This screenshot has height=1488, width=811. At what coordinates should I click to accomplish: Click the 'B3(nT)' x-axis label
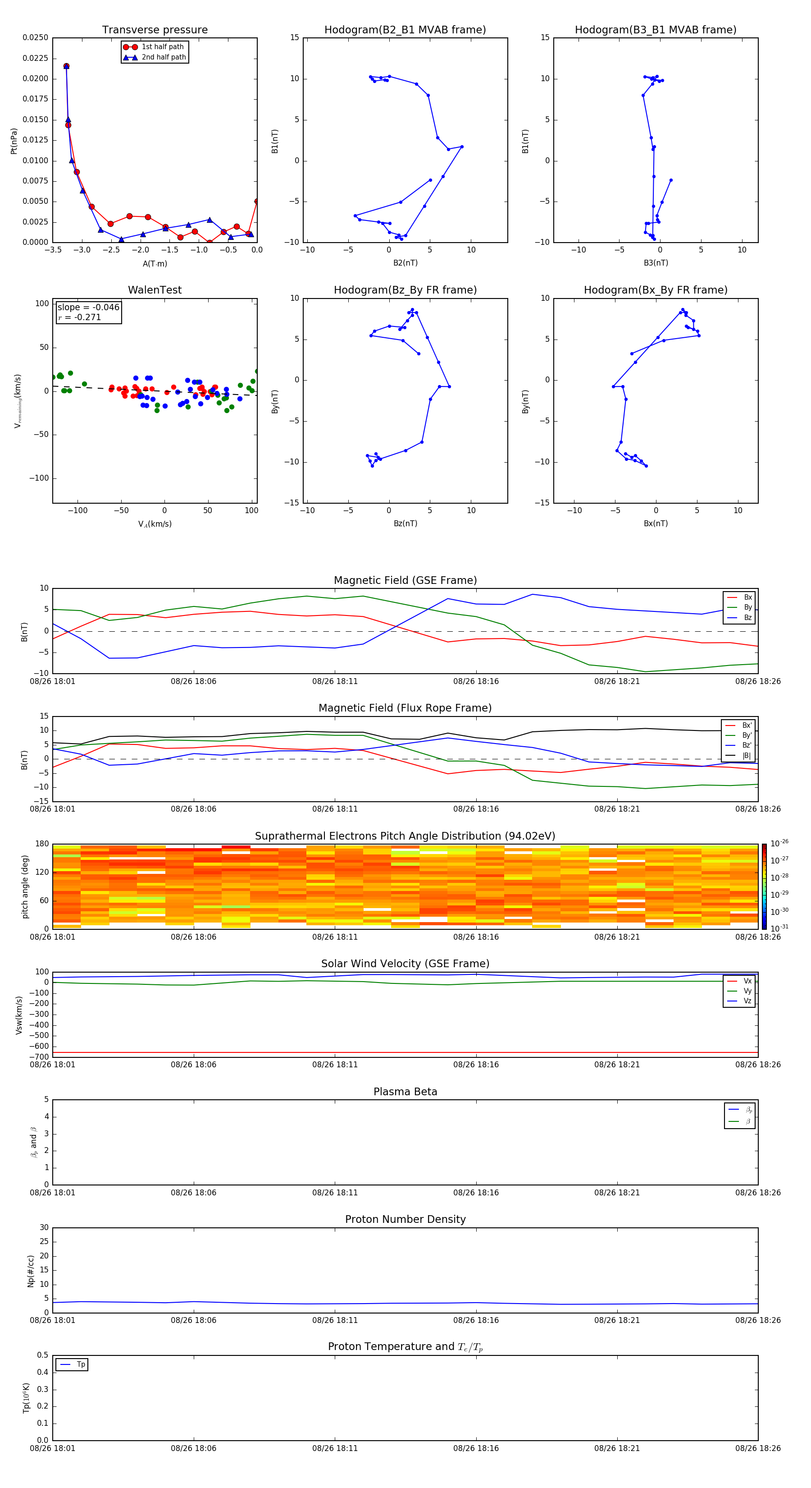click(656, 263)
